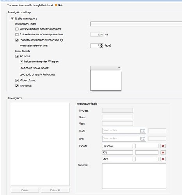The width and height of the screenshot is (182, 195).
Task: Open the Used codec for AVI exports dropdown
Action: click(105, 68)
